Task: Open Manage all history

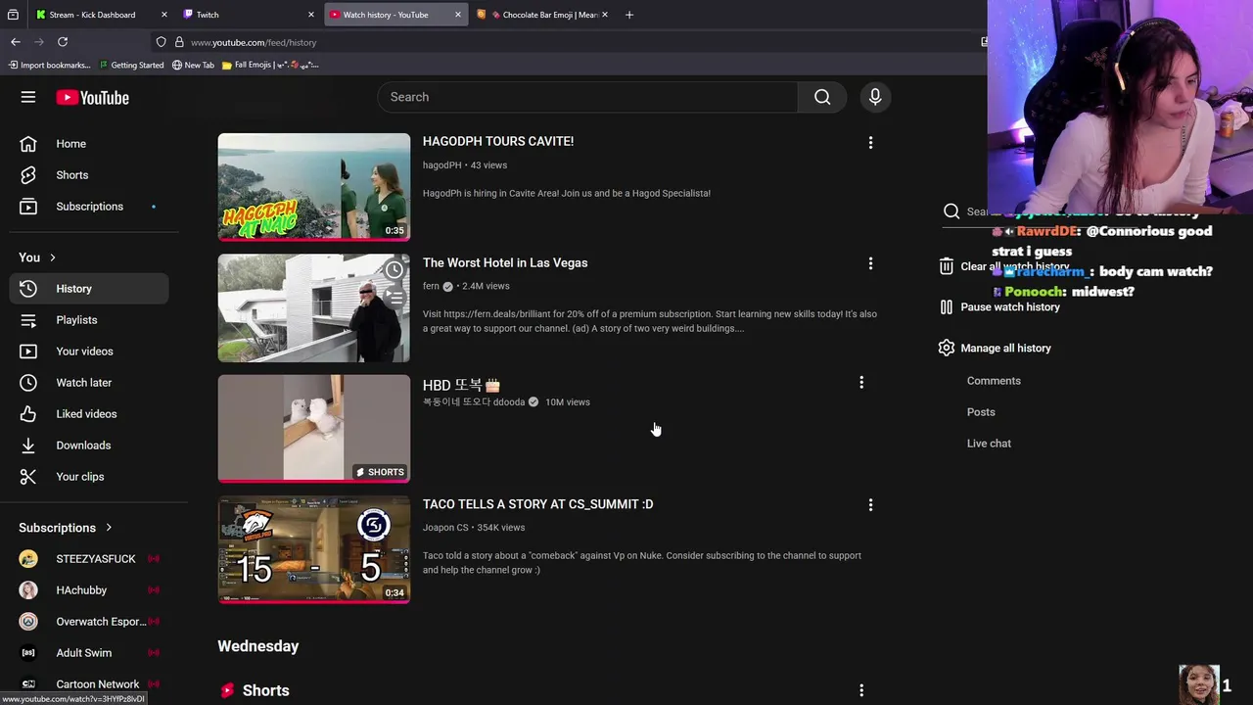Action: click(x=995, y=349)
